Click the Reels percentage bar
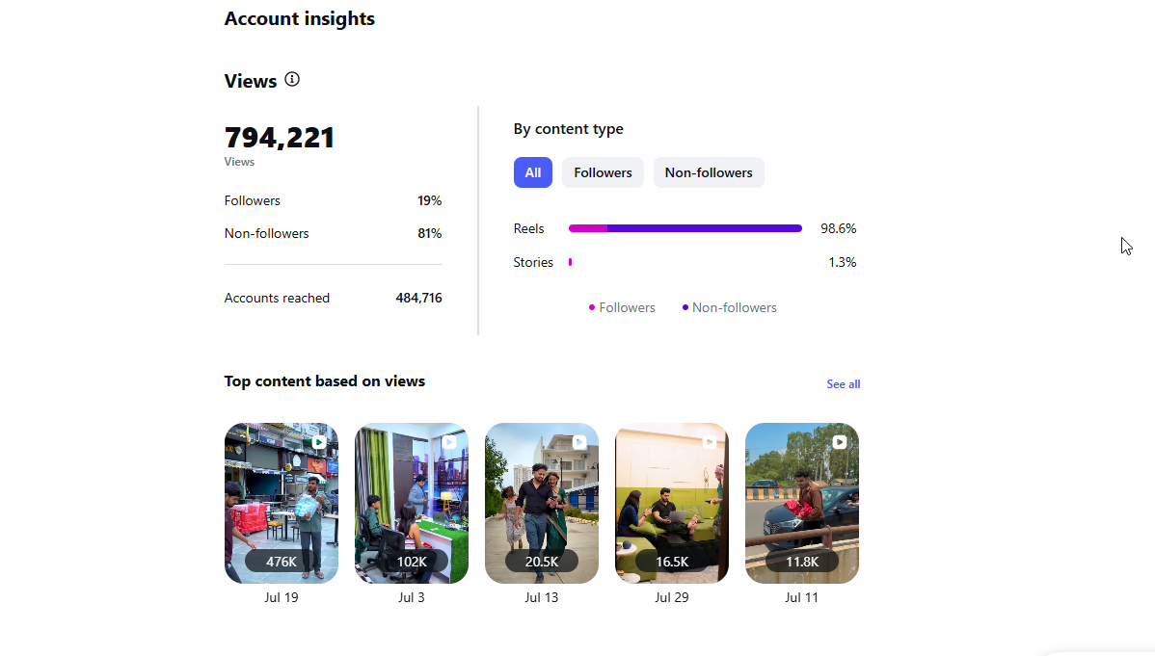This screenshot has width=1155, height=656. tap(685, 228)
